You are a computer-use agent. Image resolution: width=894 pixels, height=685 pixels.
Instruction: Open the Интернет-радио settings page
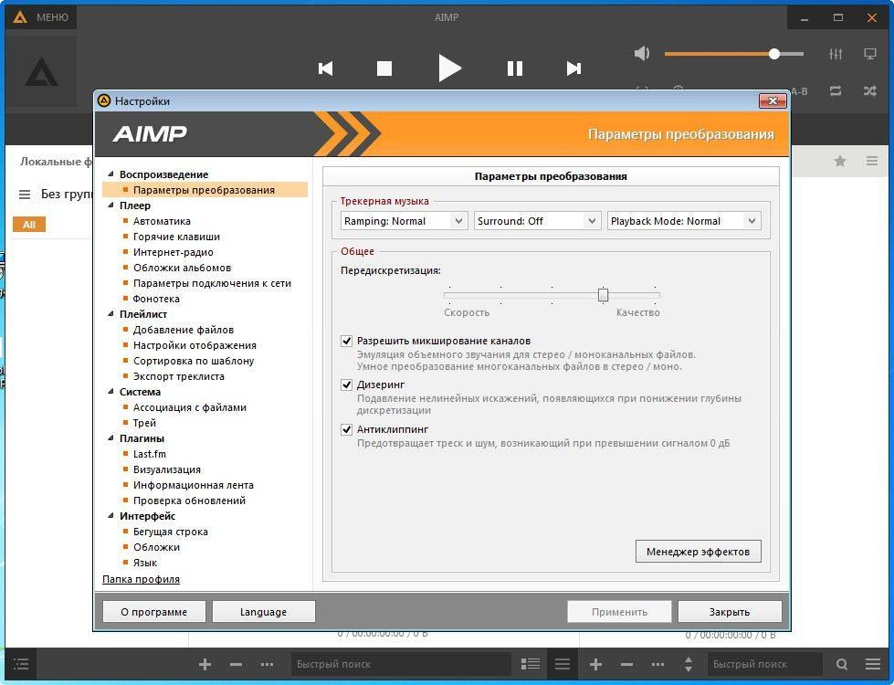pos(174,252)
